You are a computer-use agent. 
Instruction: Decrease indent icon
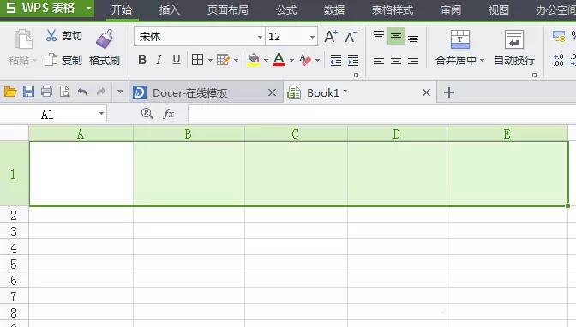pos(335,60)
